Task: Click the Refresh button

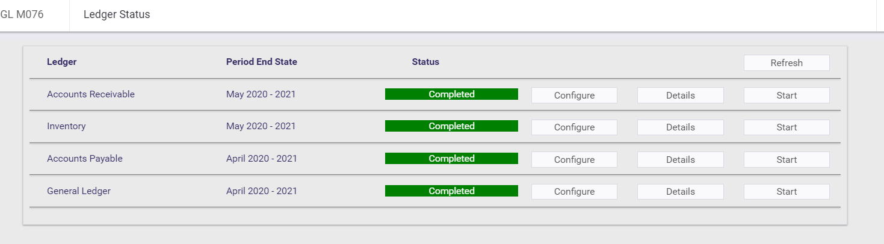Action: (787, 63)
